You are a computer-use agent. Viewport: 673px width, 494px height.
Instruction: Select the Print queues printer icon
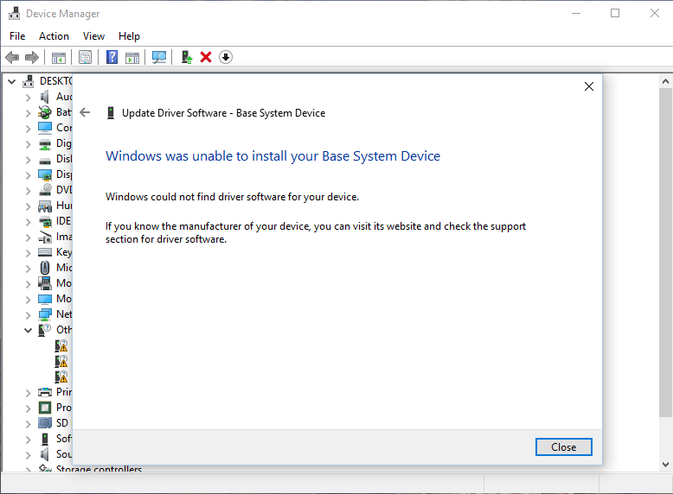click(x=45, y=392)
